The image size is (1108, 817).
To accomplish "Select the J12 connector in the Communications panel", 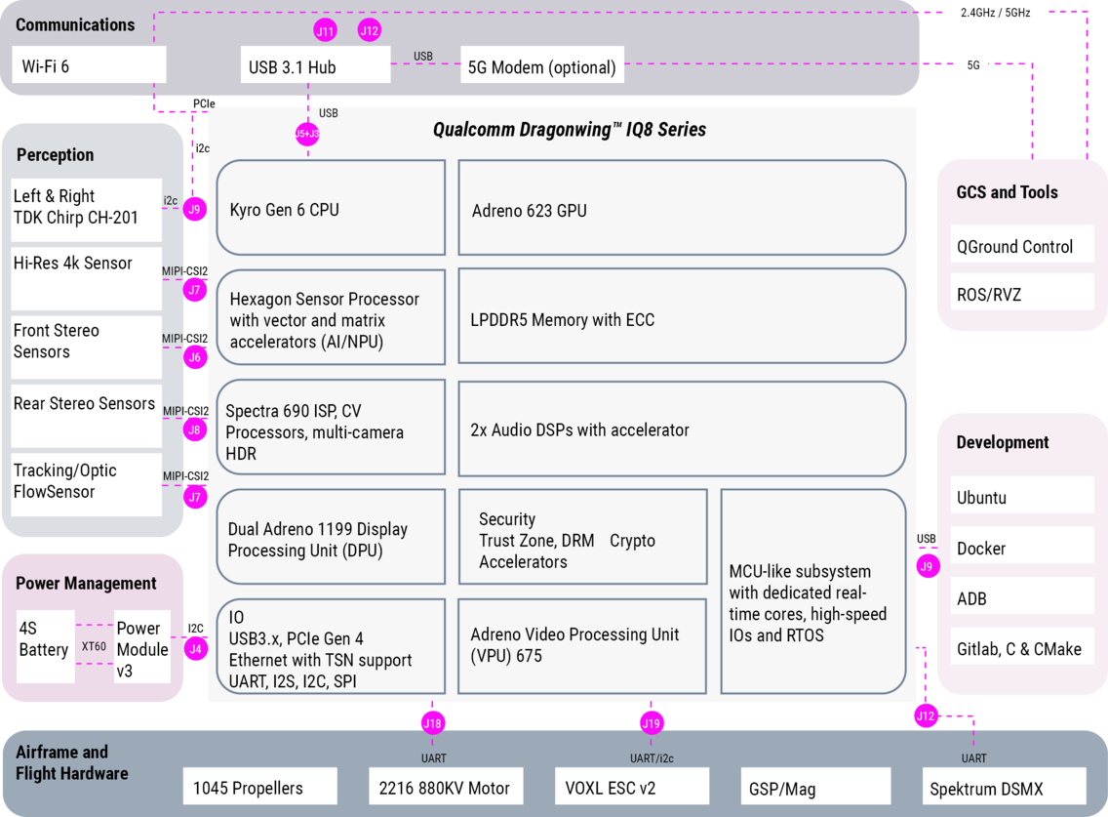I will point(369,31).
